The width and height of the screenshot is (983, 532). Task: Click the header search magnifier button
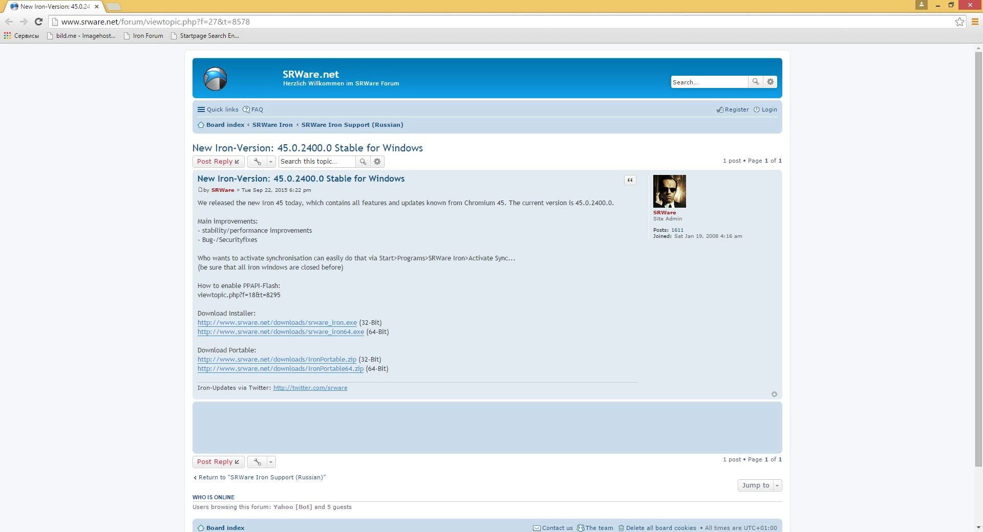(756, 82)
